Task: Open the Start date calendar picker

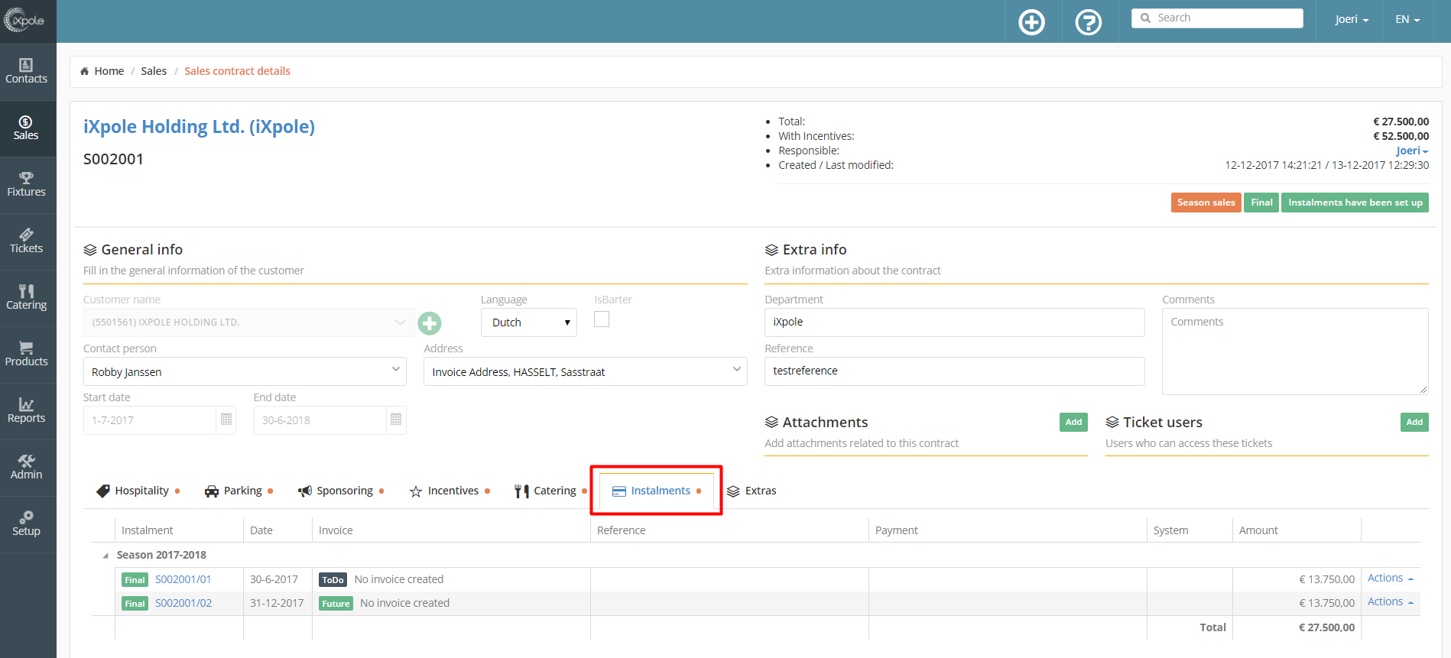Action: (226, 420)
